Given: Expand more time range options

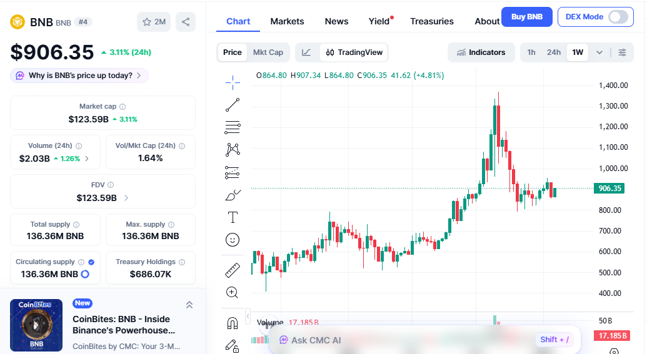Looking at the screenshot, I should tap(599, 52).
